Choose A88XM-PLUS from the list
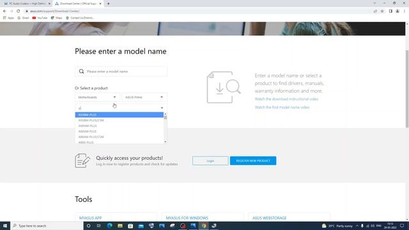The width and height of the screenshot is (409, 230). [120, 132]
